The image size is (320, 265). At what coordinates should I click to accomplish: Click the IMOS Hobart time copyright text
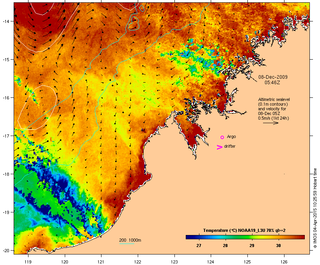click(x=315, y=208)
